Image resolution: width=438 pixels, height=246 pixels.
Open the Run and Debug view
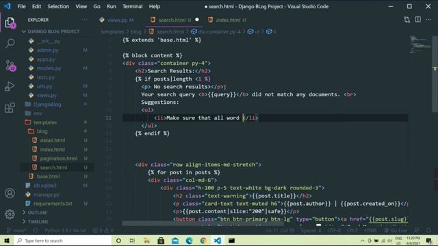10,86
